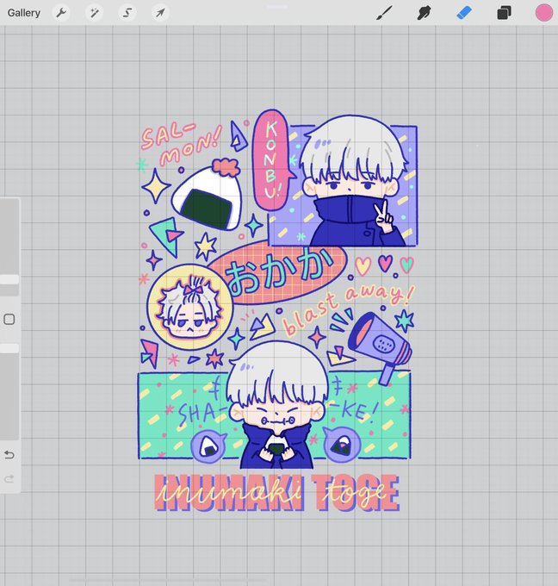Open the pink active color picker
Image resolution: width=558 pixels, height=586 pixels.
[x=544, y=13]
